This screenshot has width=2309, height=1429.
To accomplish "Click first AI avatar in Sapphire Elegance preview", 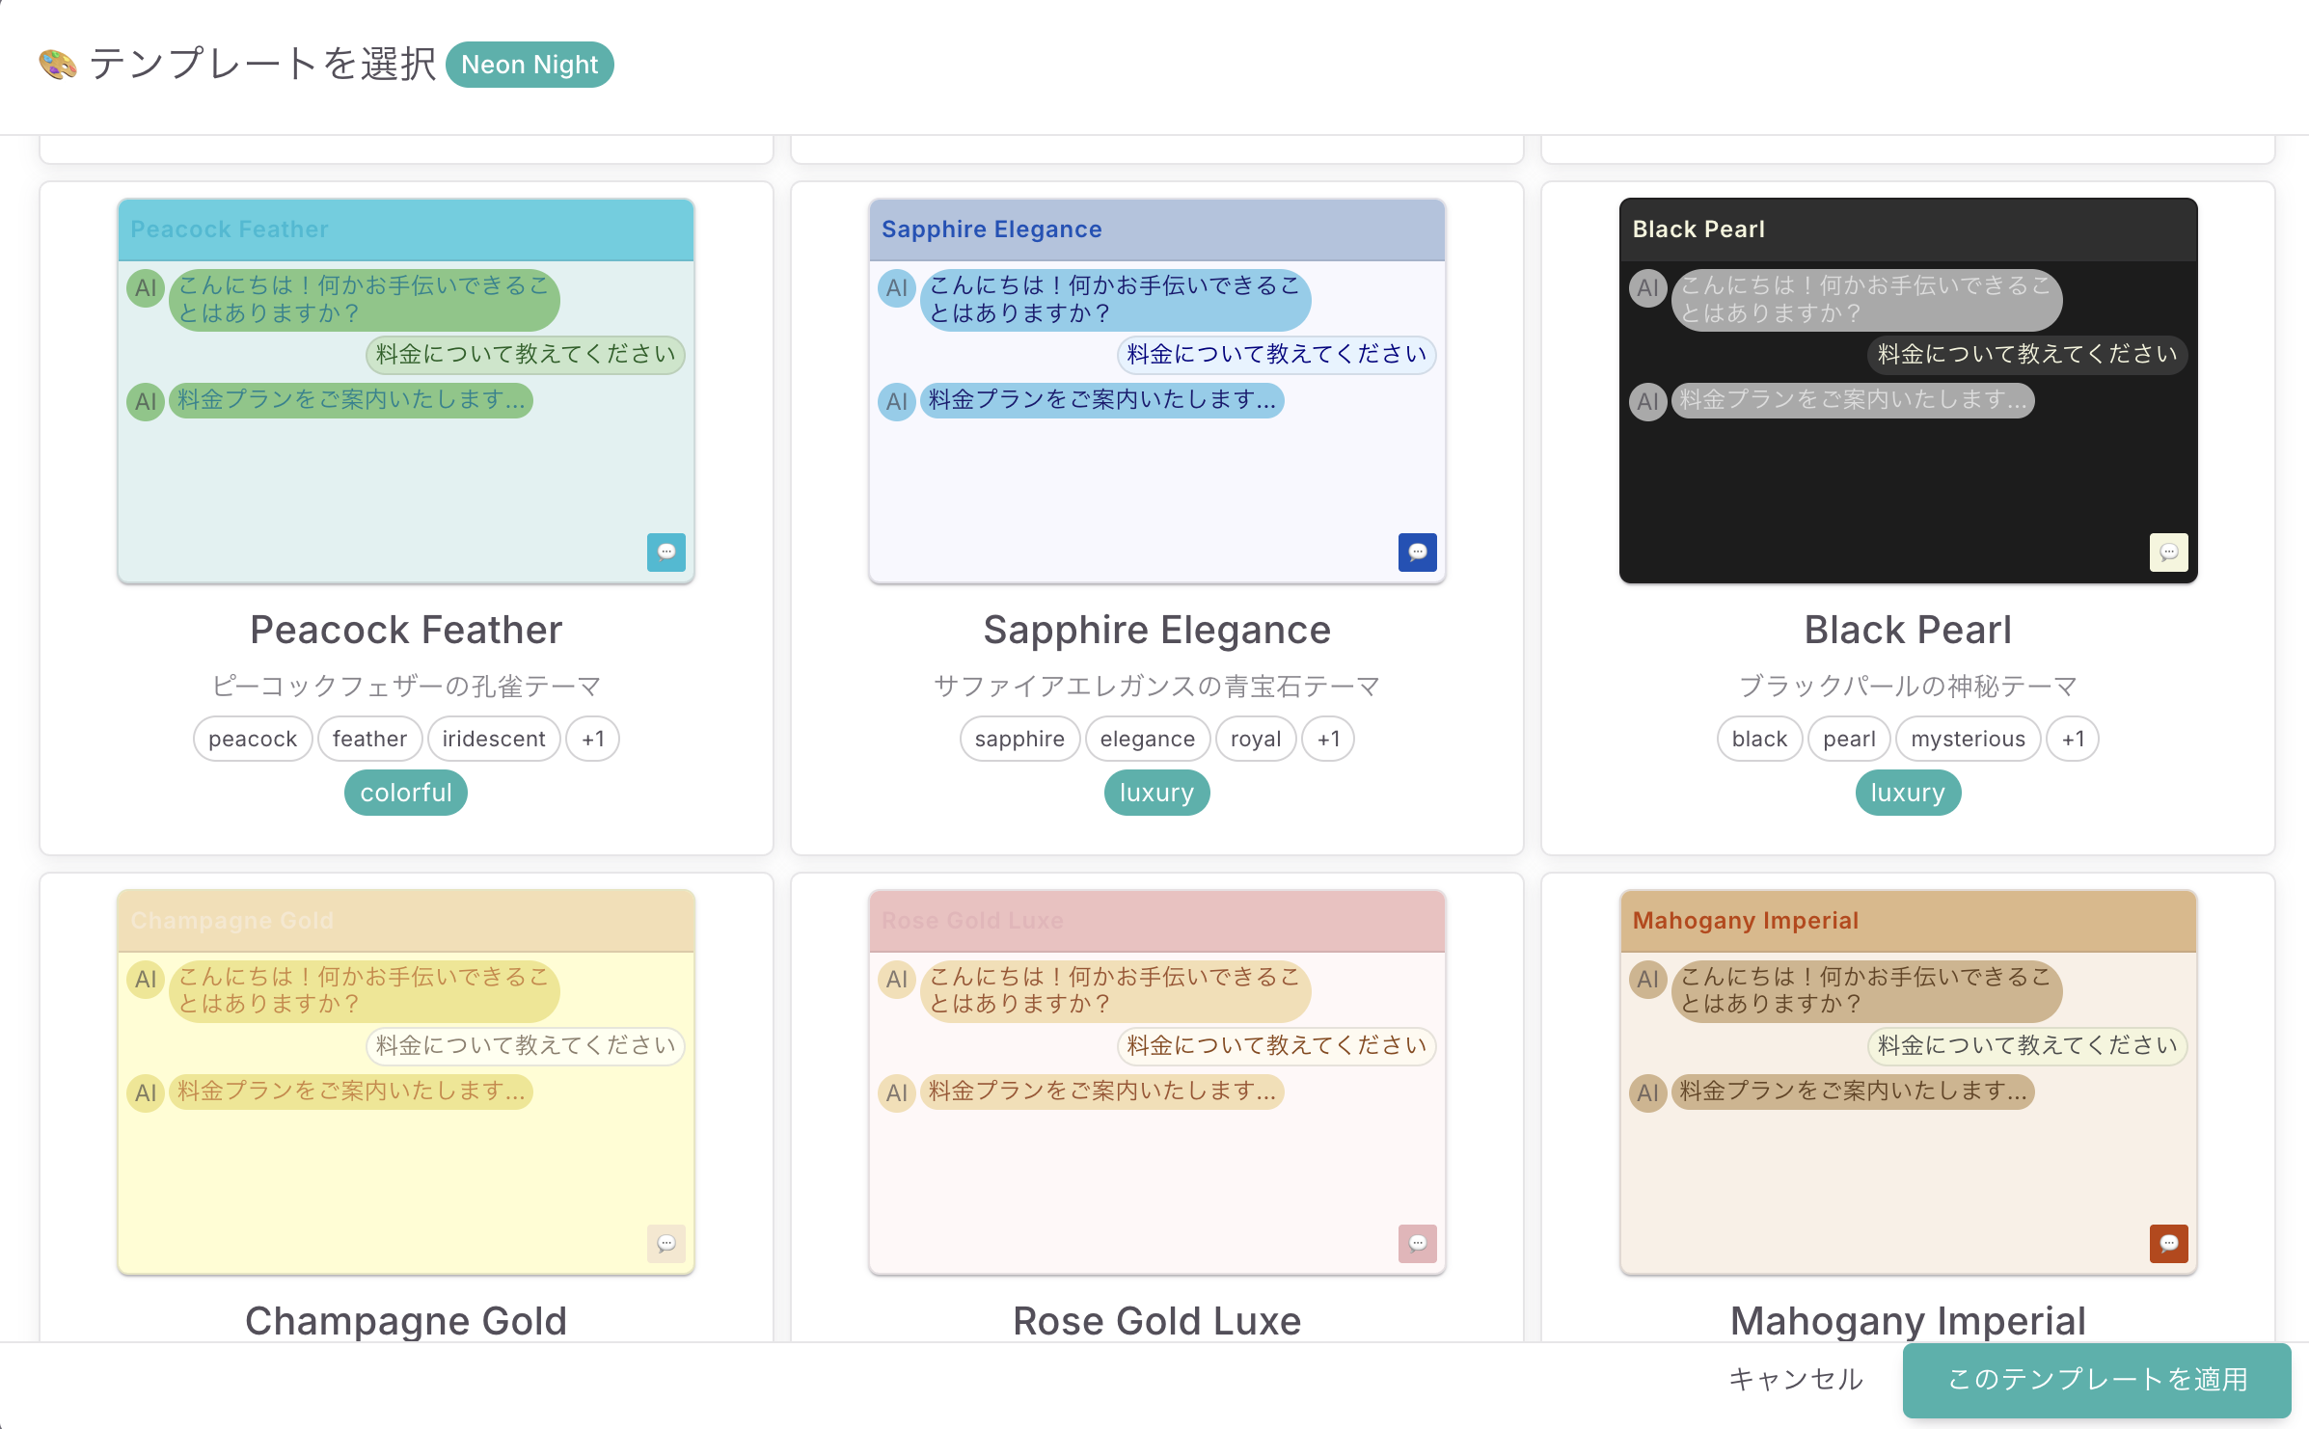I will 897,288.
